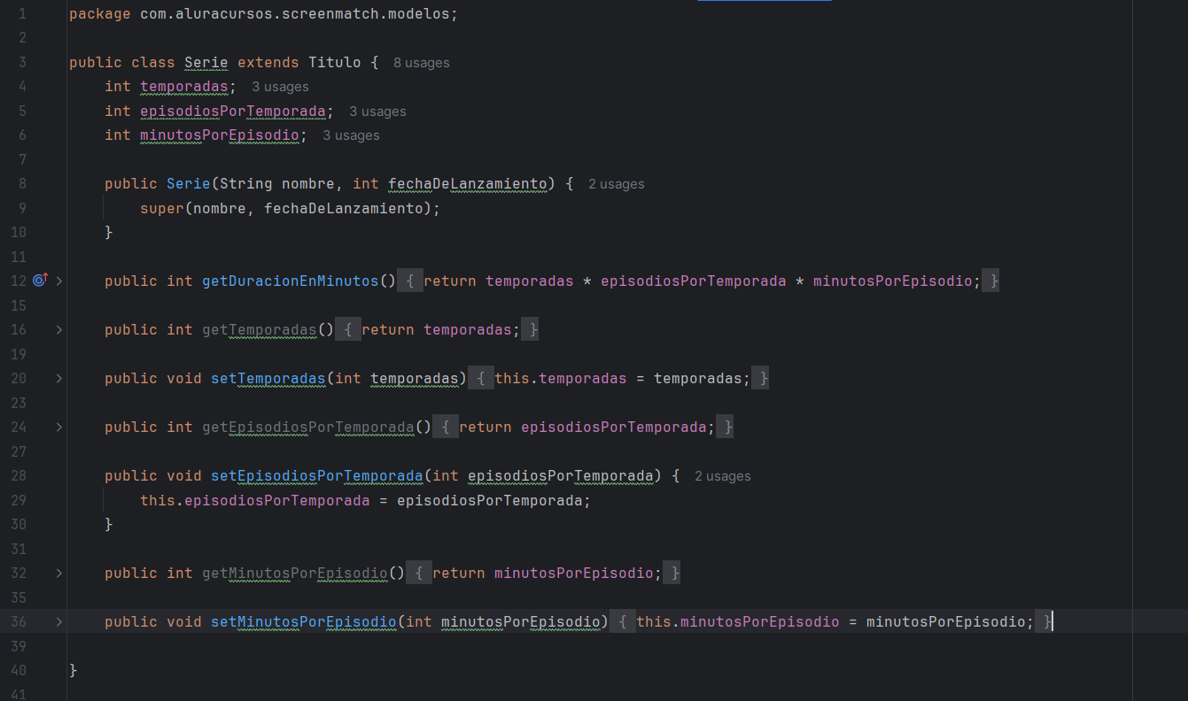The width and height of the screenshot is (1188, 701).
Task: Click this.episodiosPorTemporada on line 29
Action: (255, 500)
